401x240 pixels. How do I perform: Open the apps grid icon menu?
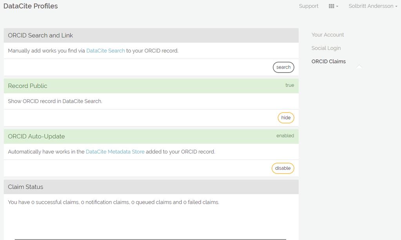click(x=333, y=6)
